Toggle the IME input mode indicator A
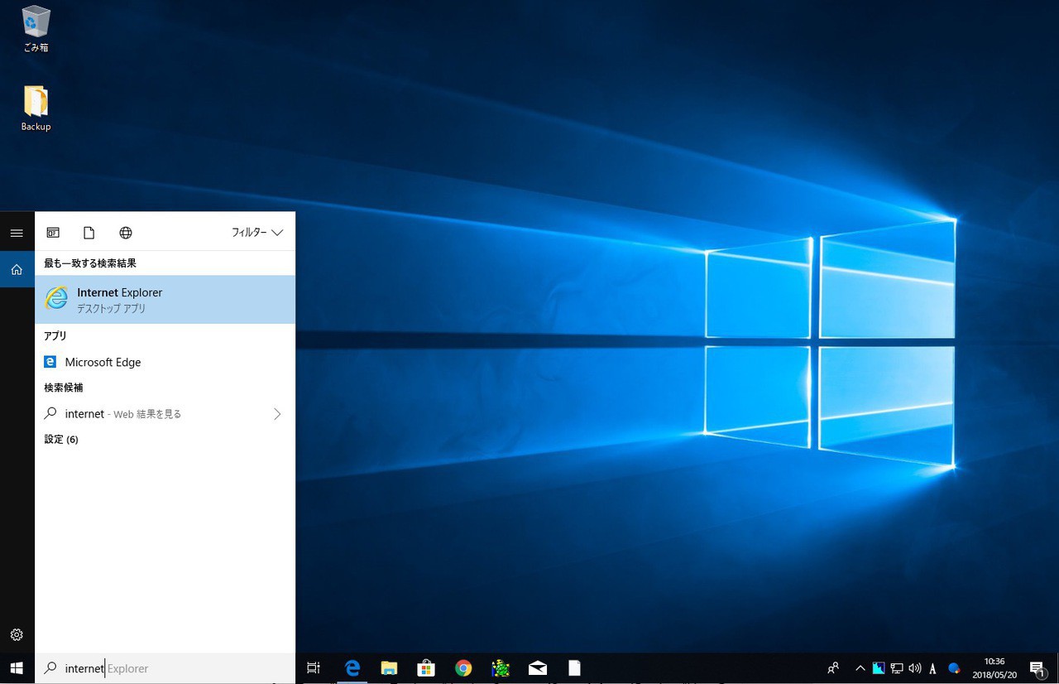The image size is (1059, 684). coord(932,668)
